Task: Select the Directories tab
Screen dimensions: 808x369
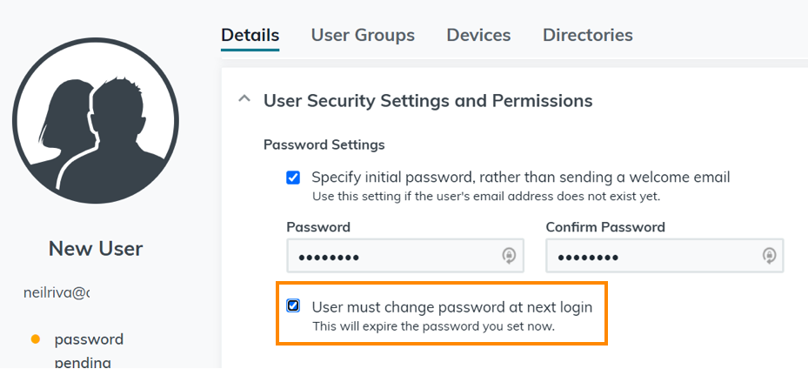Action: click(x=587, y=36)
